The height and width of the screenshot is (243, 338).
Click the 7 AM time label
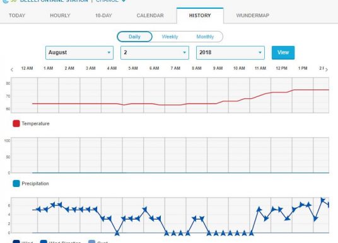pos(175,68)
